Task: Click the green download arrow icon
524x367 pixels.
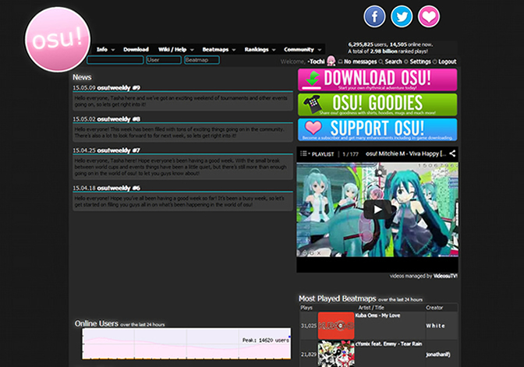Action: pos(312,79)
